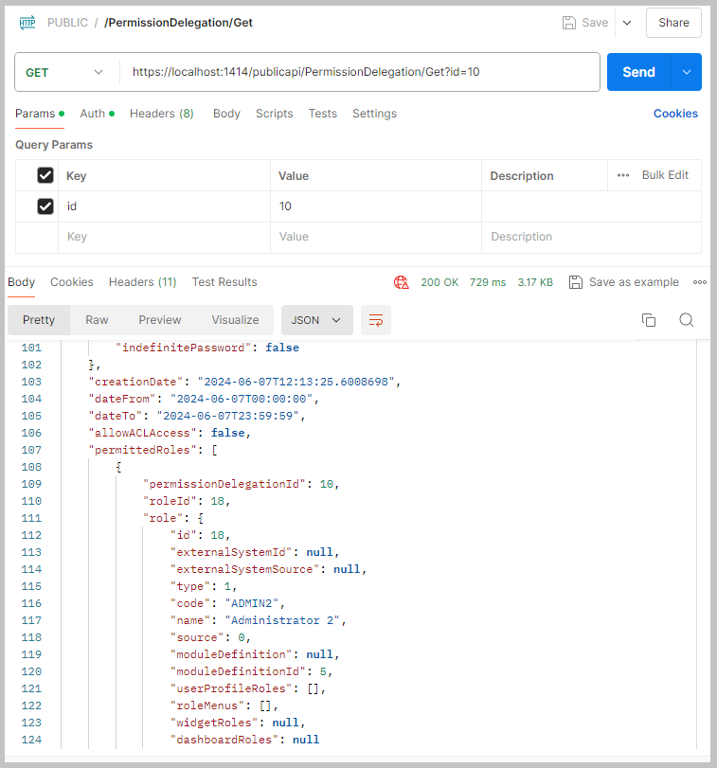Toggle the line wrap icon
The width and height of the screenshot is (717, 768).
(x=376, y=320)
